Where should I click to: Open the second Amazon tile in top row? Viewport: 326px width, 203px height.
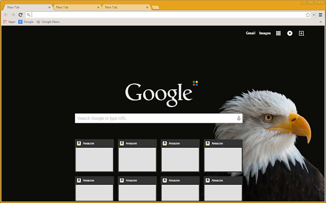[137, 156]
